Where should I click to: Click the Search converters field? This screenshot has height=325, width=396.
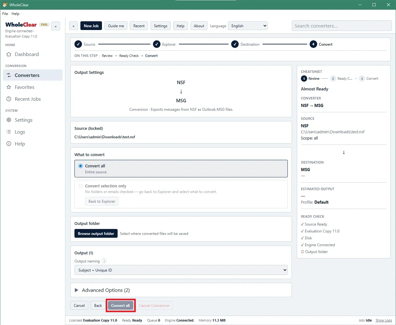(x=342, y=26)
